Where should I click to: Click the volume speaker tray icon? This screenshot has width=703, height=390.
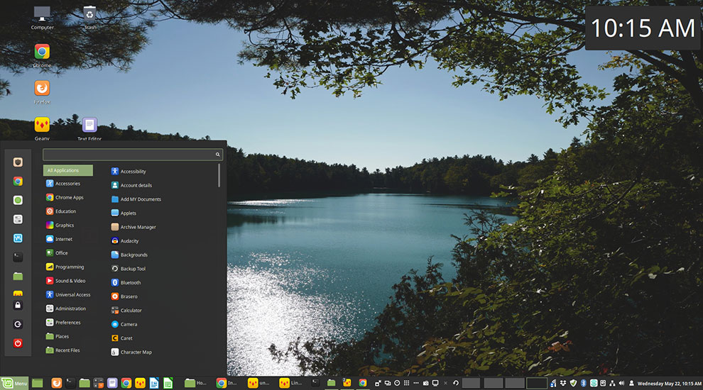coord(621,384)
